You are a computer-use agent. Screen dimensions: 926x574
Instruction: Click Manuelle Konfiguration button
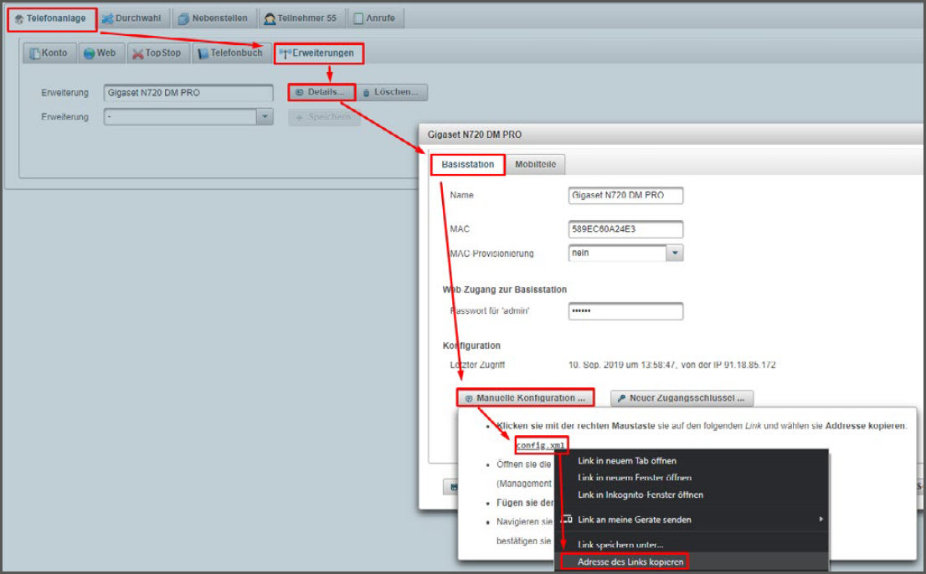[525, 398]
